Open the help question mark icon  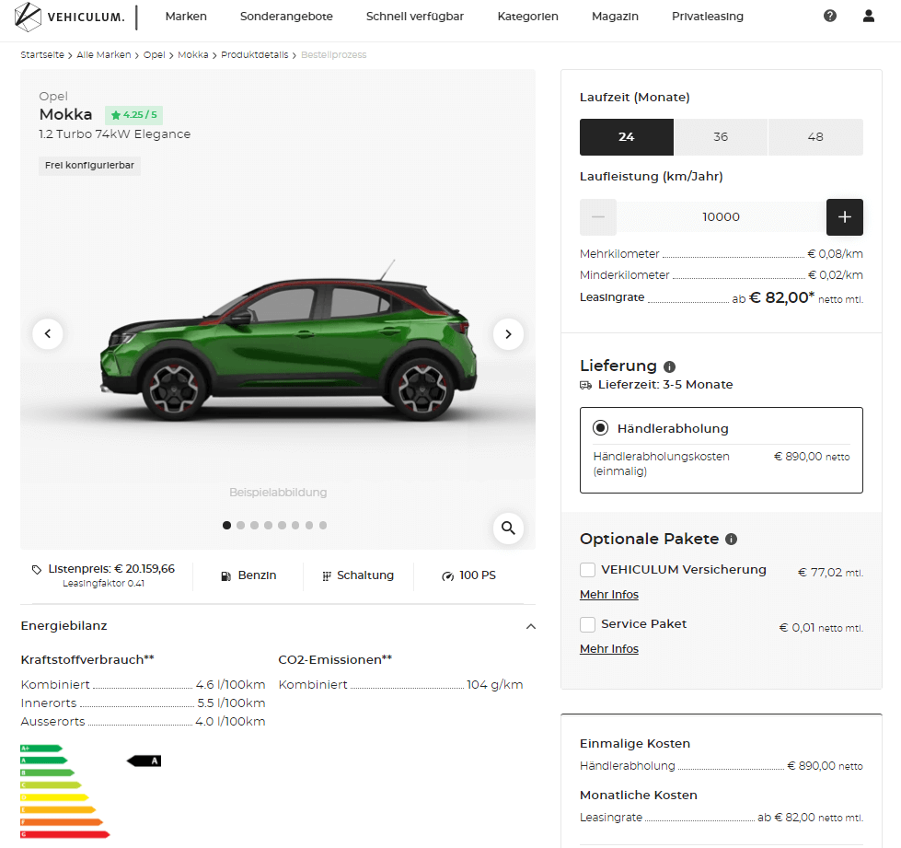click(x=830, y=16)
